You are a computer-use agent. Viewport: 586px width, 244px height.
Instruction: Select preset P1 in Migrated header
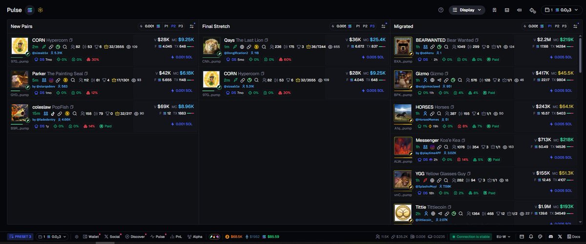pyautogui.click(x=549, y=26)
